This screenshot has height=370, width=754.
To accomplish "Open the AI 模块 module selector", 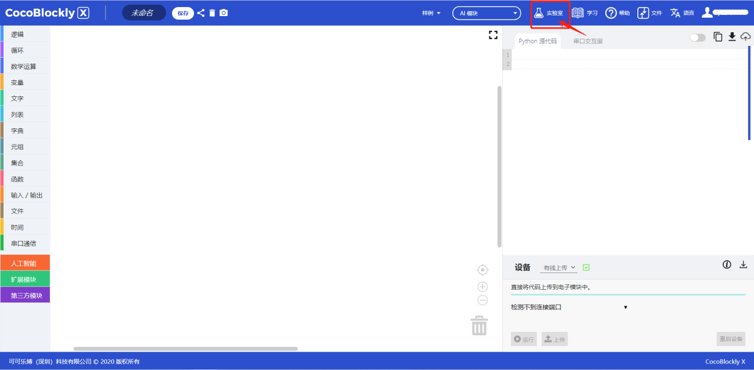I will click(486, 13).
